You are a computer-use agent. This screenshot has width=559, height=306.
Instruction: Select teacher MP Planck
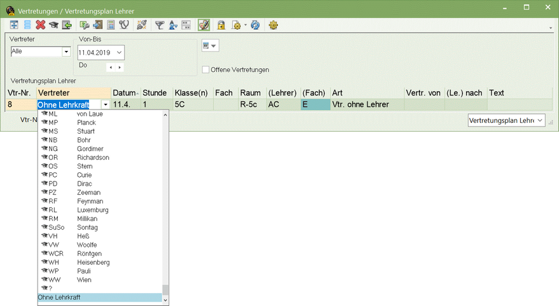tap(100, 122)
